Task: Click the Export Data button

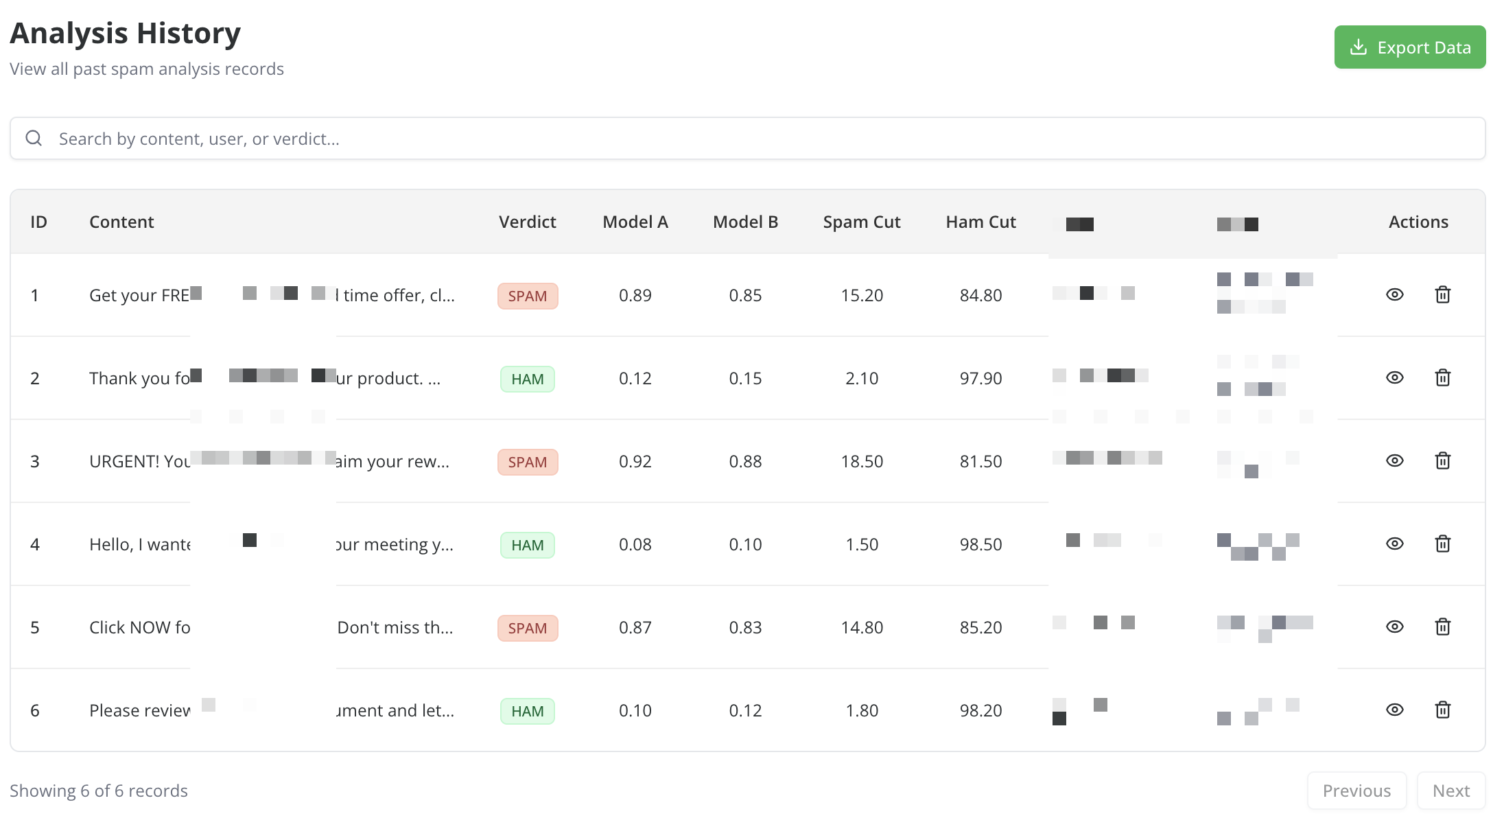Action: [x=1409, y=47]
